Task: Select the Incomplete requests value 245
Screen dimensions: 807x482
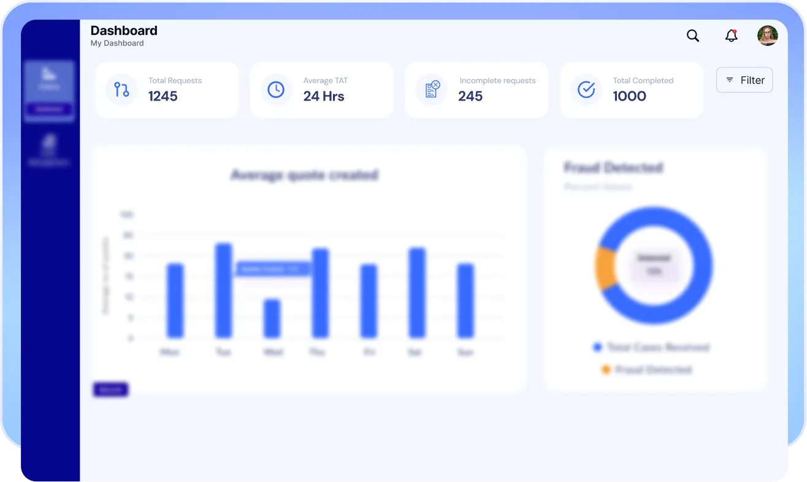Action: (x=470, y=96)
